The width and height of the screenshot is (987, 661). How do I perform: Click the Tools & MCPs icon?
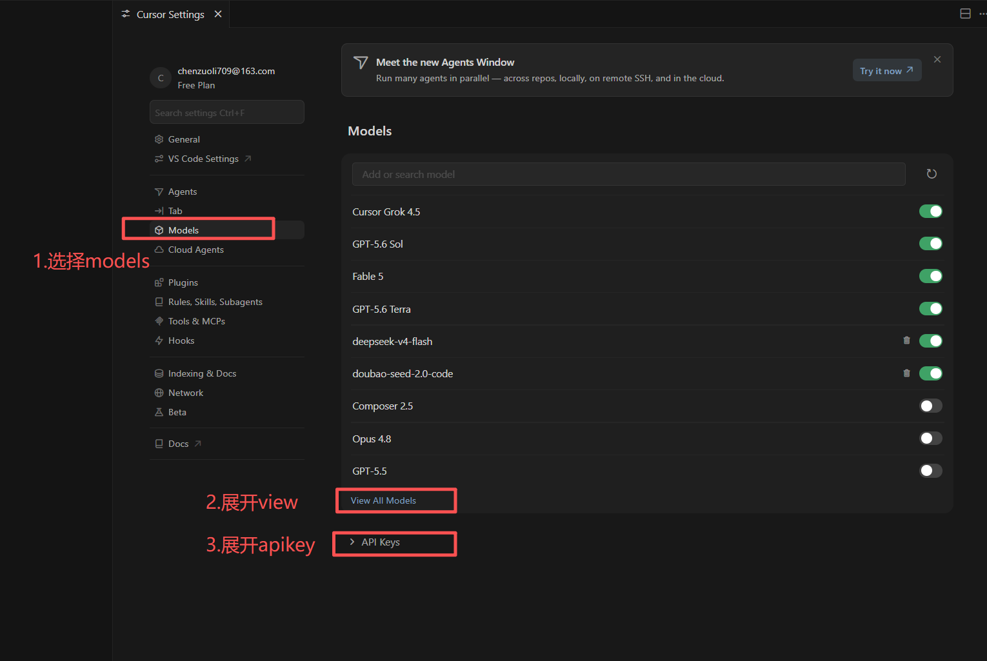click(x=159, y=321)
